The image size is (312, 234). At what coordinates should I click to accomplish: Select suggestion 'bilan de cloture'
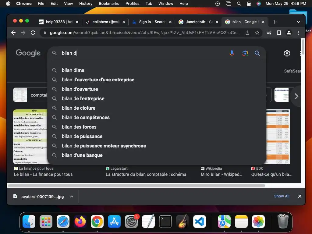click(x=157, y=108)
